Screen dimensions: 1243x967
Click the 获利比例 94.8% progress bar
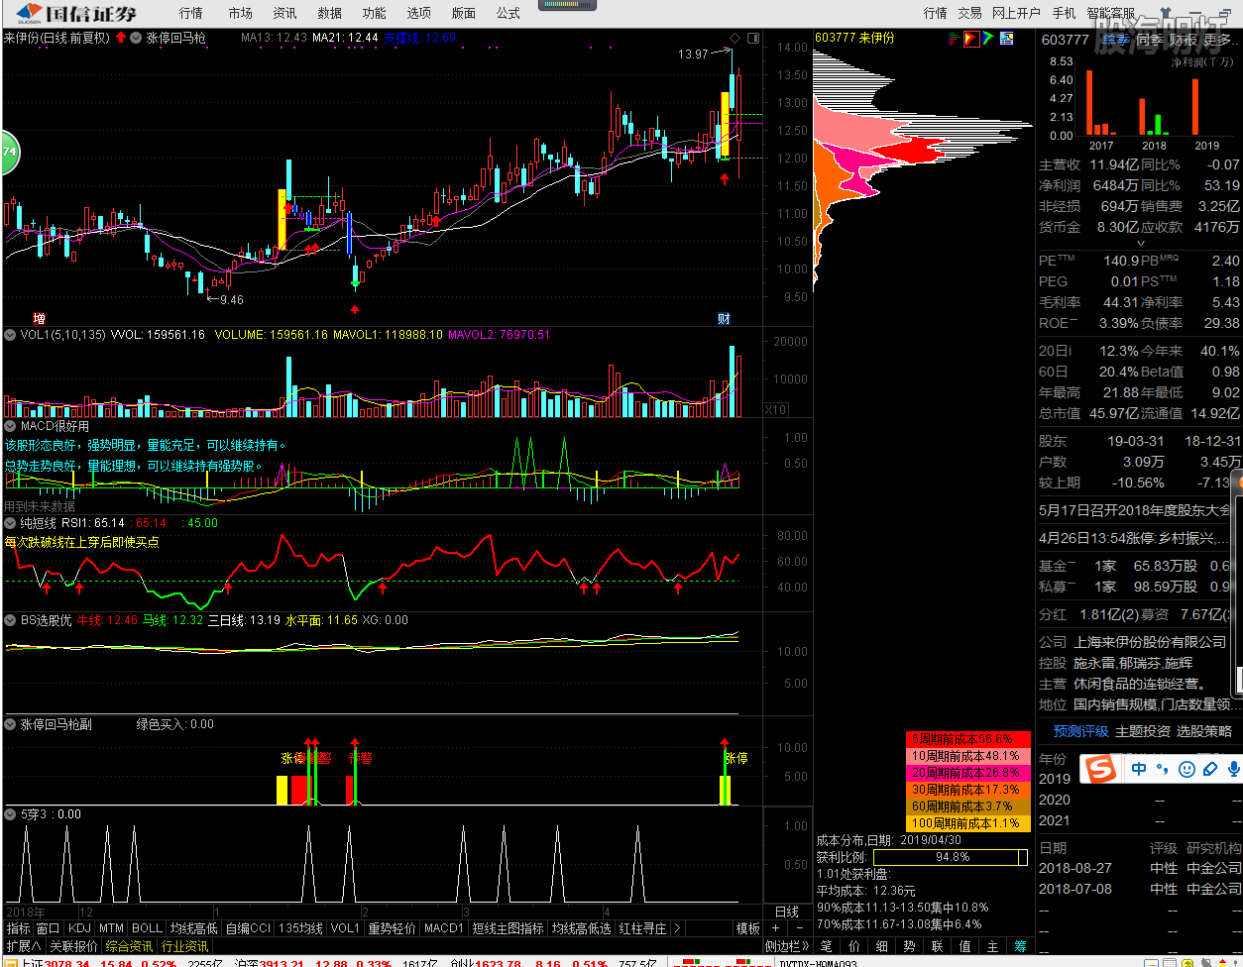pyautogui.click(x=950, y=857)
